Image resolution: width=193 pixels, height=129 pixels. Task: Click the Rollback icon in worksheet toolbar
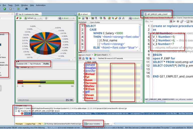point(104,18)
